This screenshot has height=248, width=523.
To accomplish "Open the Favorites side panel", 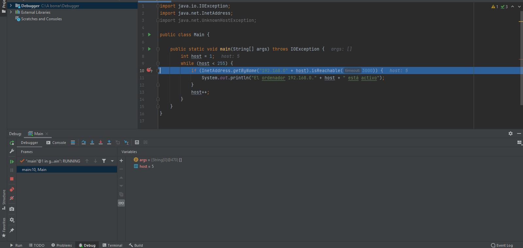I will (4, 227).
